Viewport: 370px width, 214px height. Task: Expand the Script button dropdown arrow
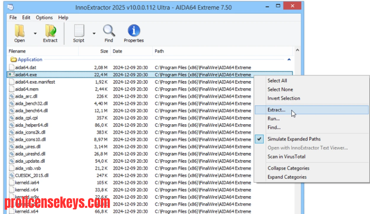coord(94,34)
